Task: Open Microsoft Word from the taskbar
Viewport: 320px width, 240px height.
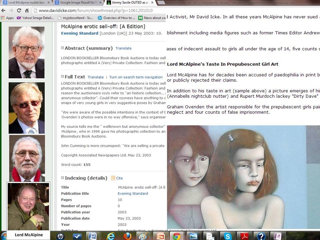Action: pos(93,236)
